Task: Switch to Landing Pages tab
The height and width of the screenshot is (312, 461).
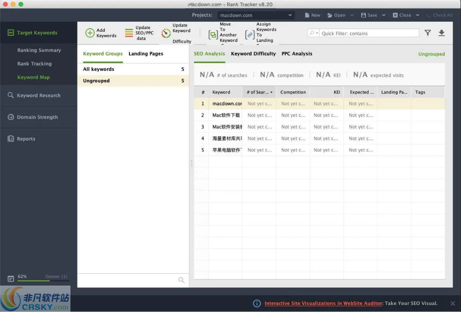Action: [146, 54]
